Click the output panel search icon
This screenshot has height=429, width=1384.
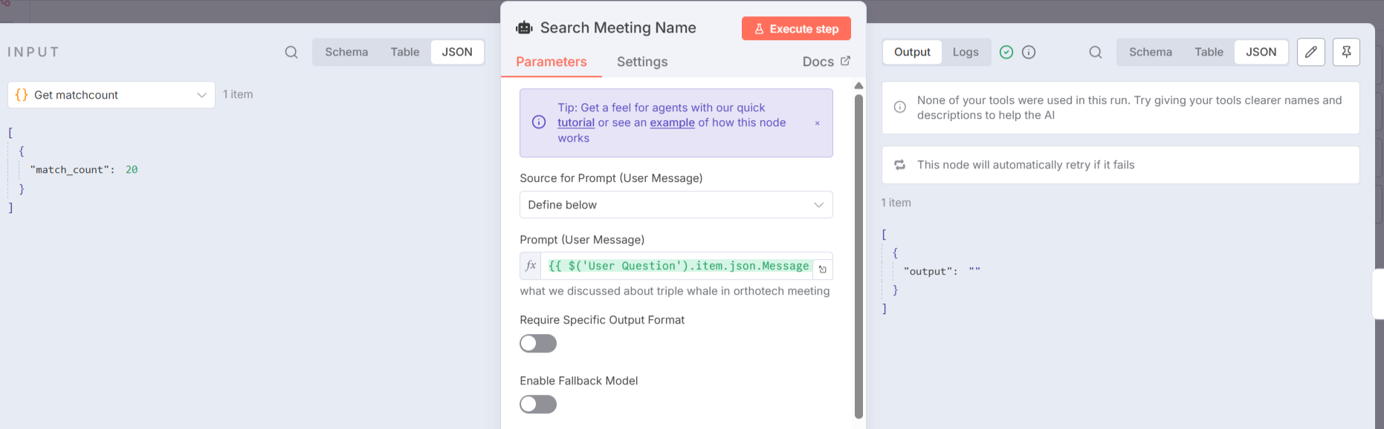click(1096, 52)
